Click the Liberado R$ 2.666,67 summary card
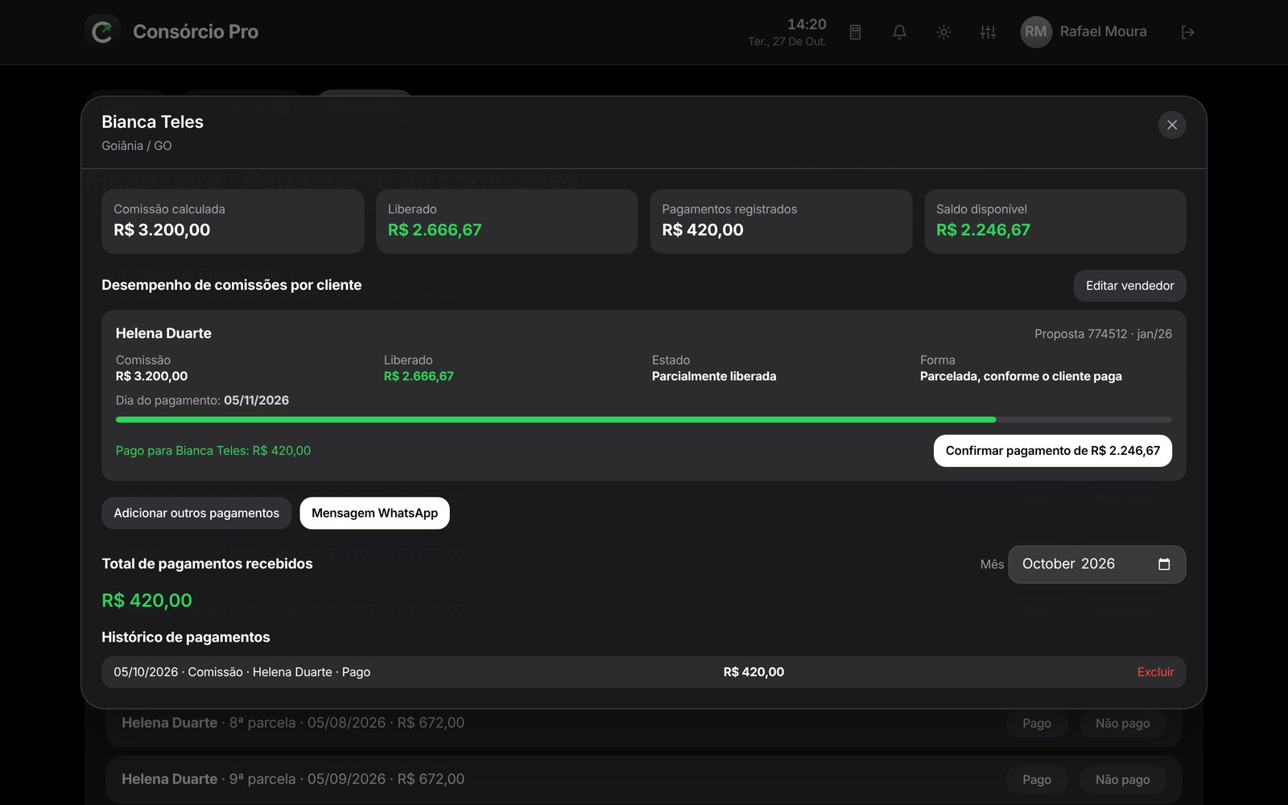The height and width of the screenshot is (805, 1288). (x=507, y=221)
